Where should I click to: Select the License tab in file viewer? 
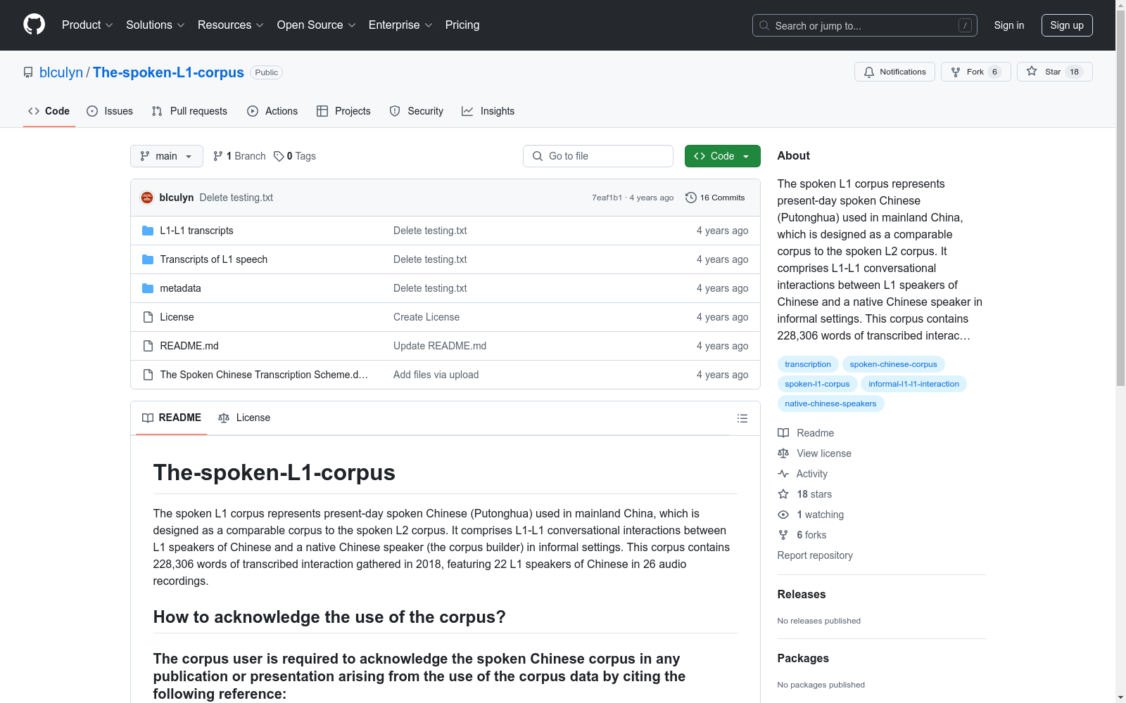244,418
